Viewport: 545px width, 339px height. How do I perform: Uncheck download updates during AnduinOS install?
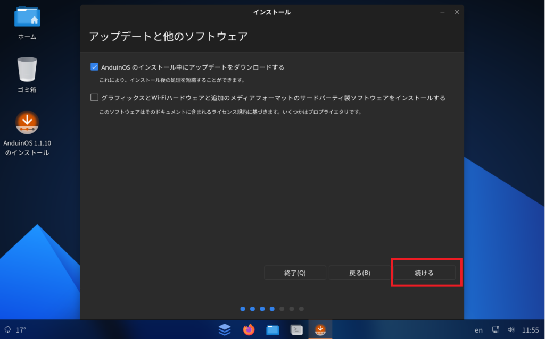[95, 67]
